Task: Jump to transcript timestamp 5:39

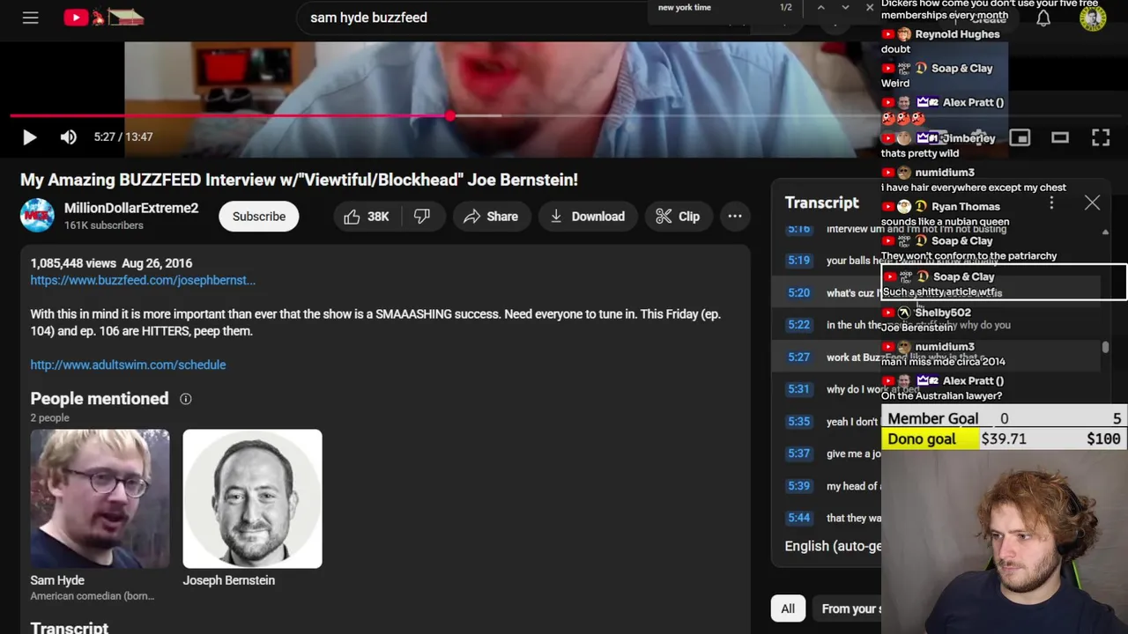Action: tap(798, 486)
